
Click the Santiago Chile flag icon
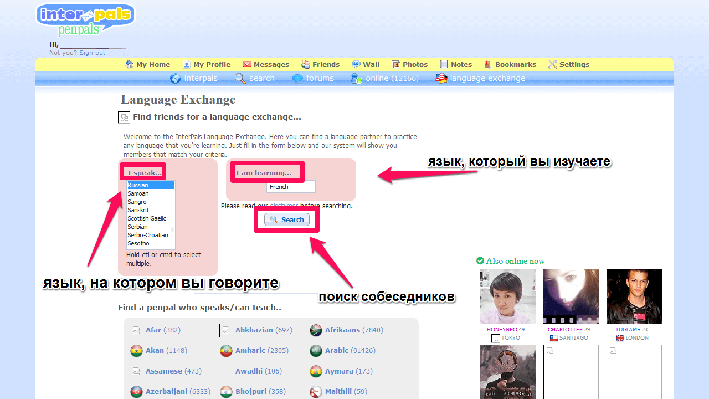[x=553, y=338]
